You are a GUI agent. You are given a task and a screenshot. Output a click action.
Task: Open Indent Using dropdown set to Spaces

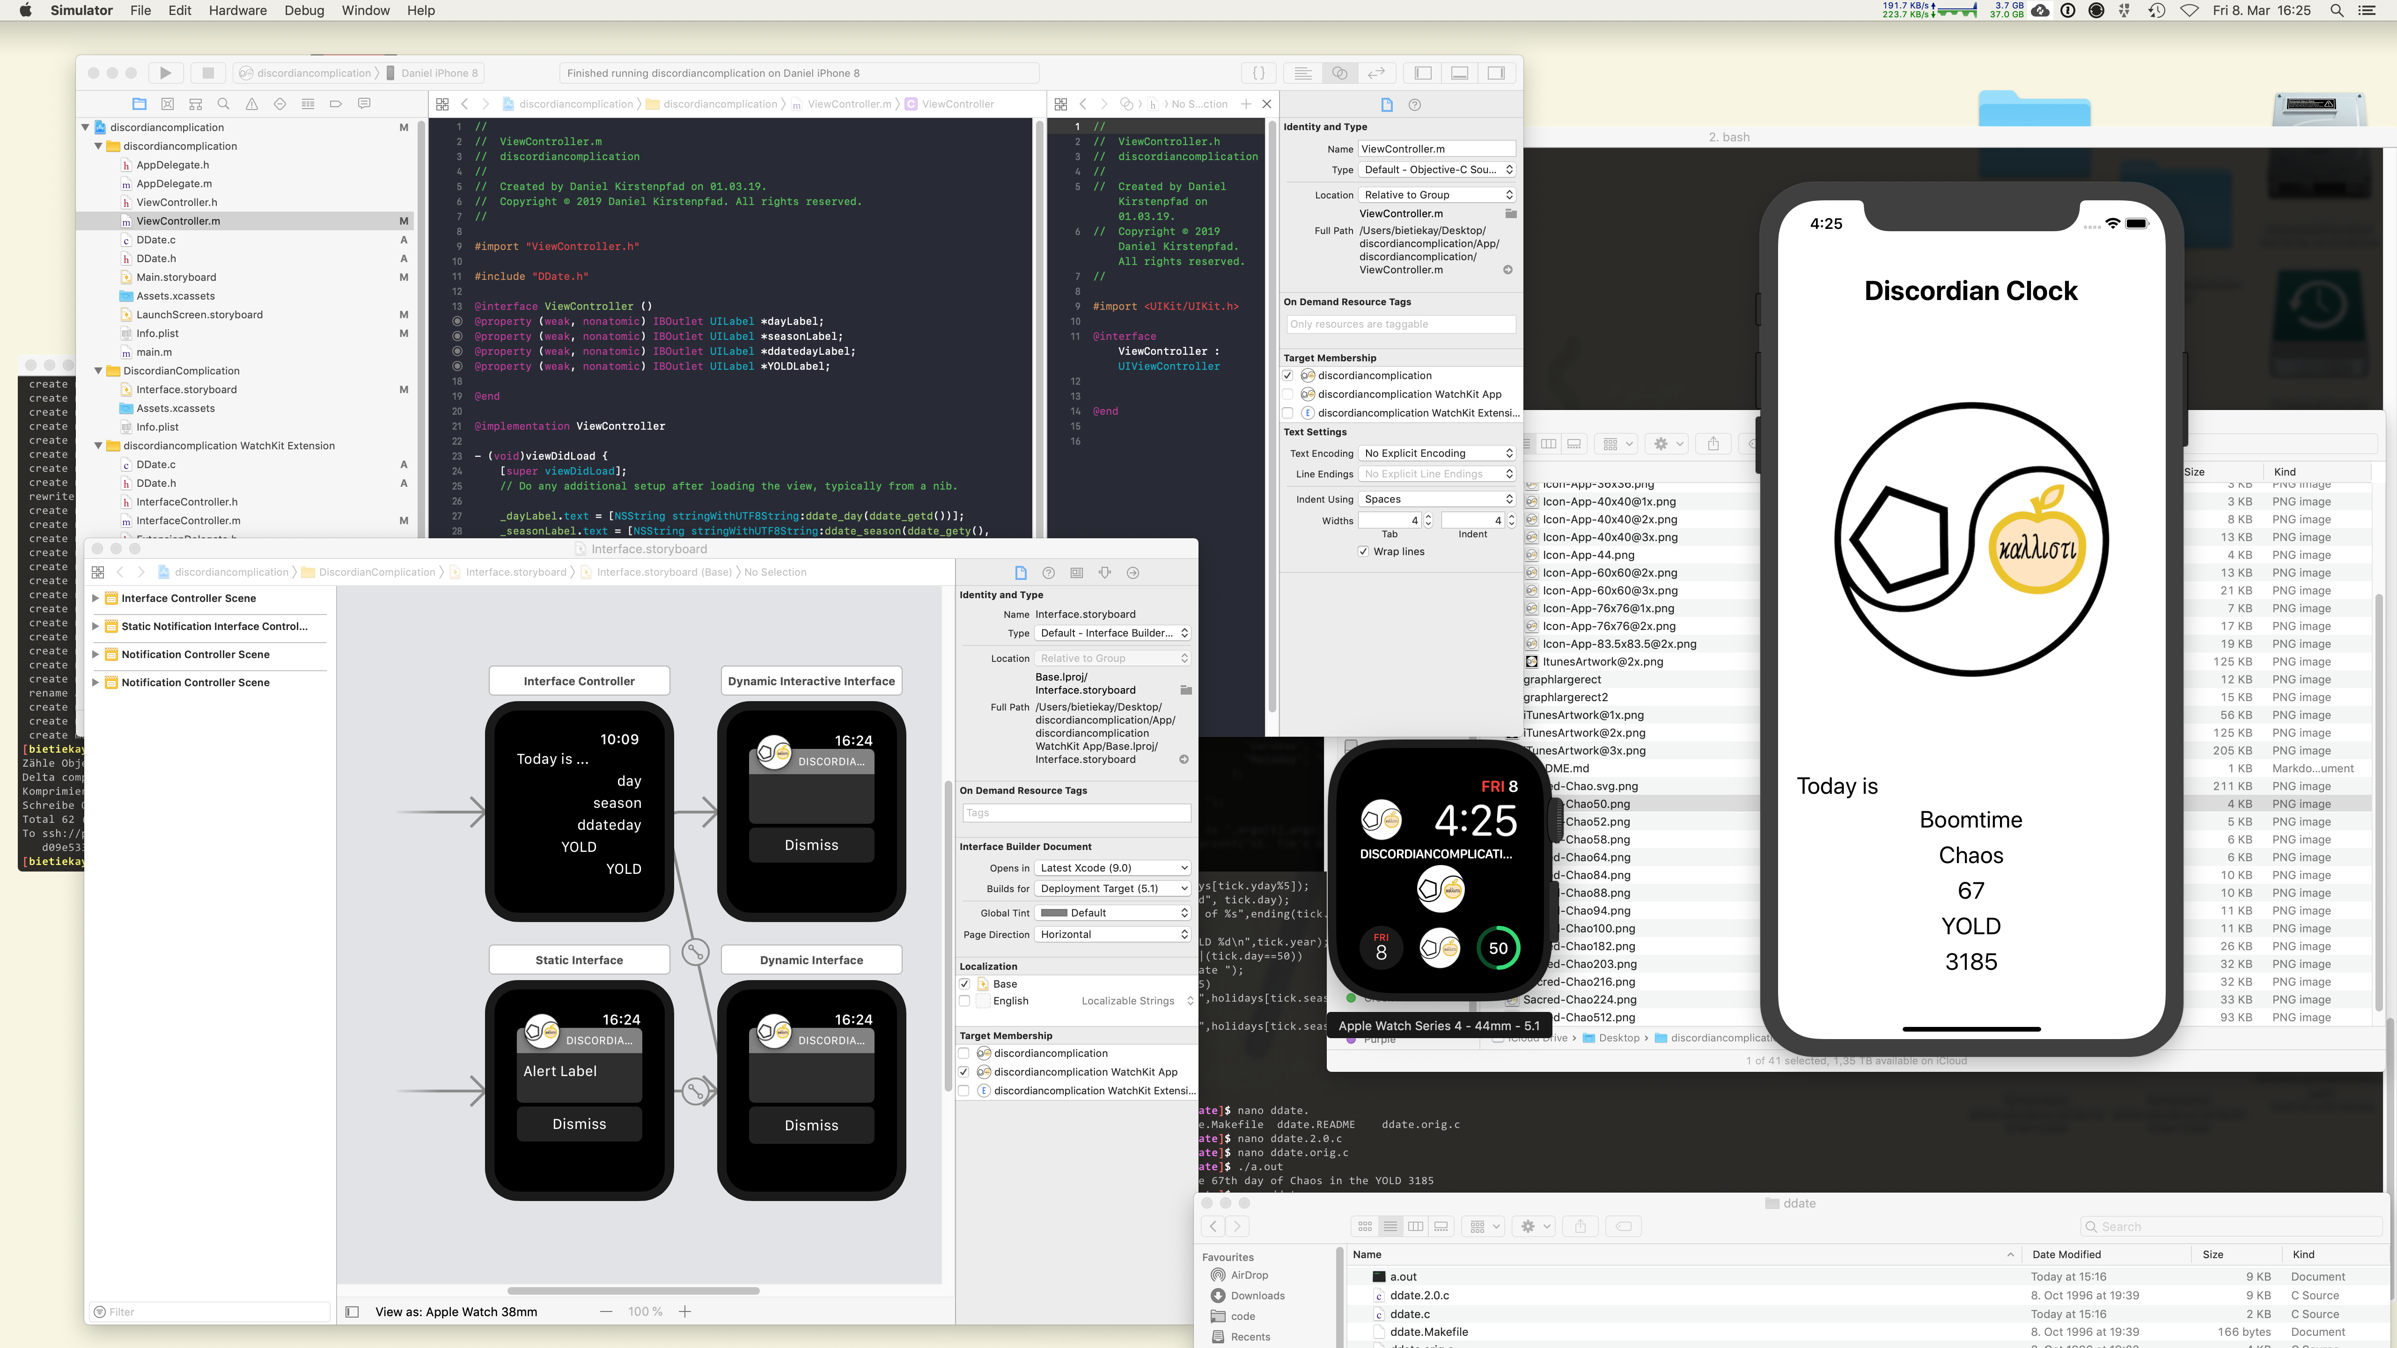[1437, 499]
